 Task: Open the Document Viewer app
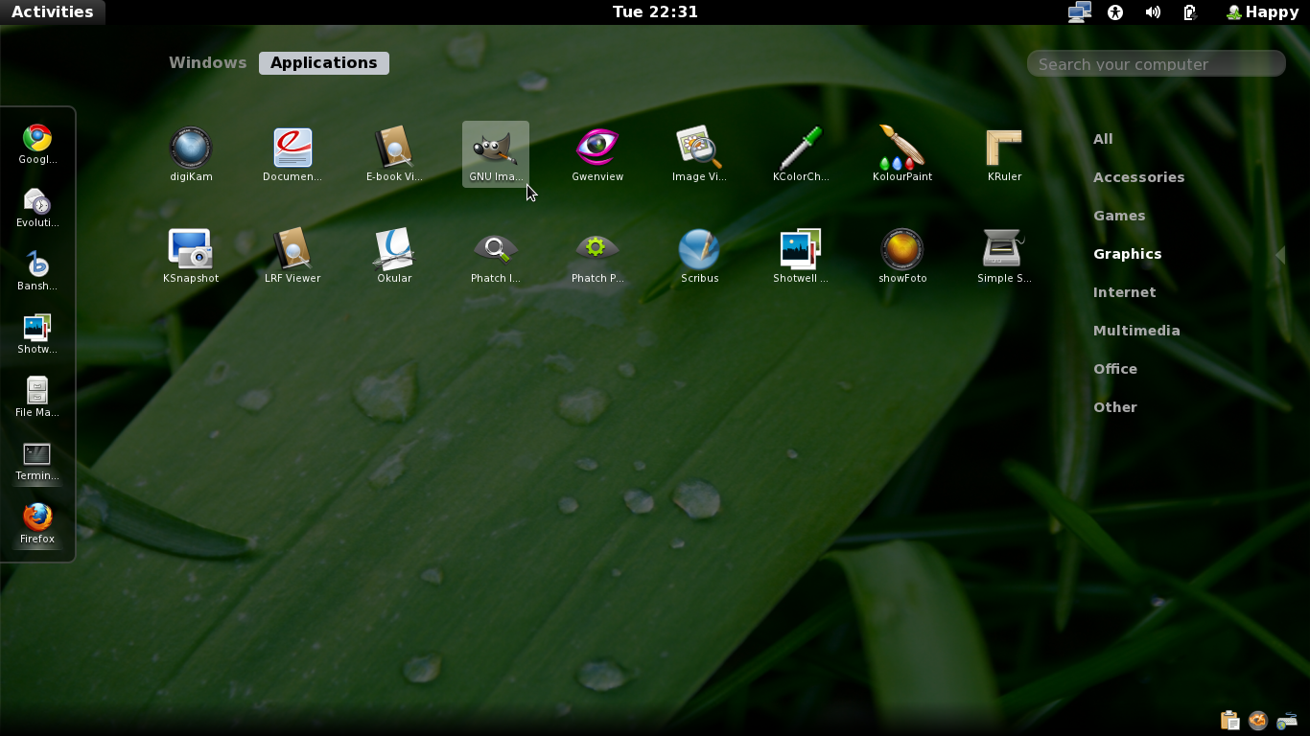coord(292,154)
